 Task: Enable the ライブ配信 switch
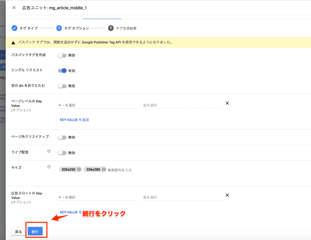[x=62, y=153]
